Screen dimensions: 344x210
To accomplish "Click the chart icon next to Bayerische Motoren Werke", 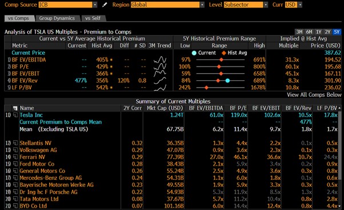I will click(x=15, y=185).
